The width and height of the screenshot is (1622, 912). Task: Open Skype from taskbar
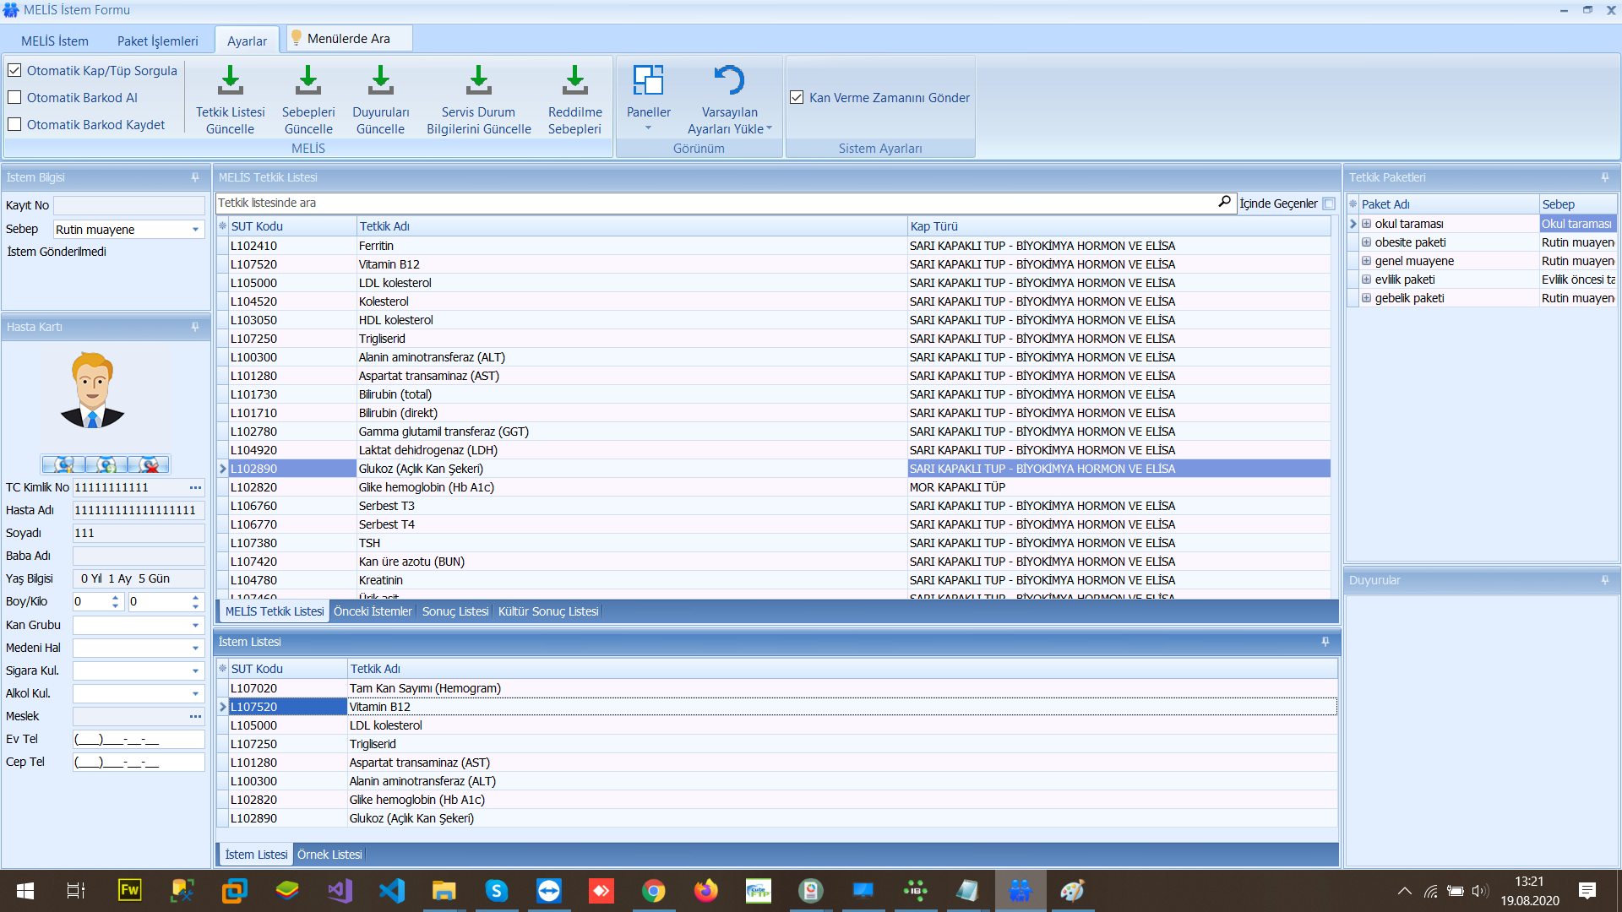click(x=496, y=891)
